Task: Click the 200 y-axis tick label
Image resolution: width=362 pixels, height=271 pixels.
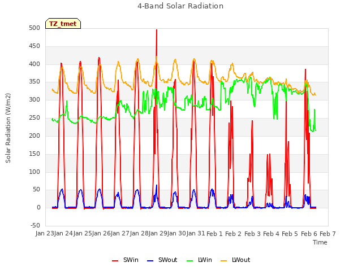Action: 35,135
